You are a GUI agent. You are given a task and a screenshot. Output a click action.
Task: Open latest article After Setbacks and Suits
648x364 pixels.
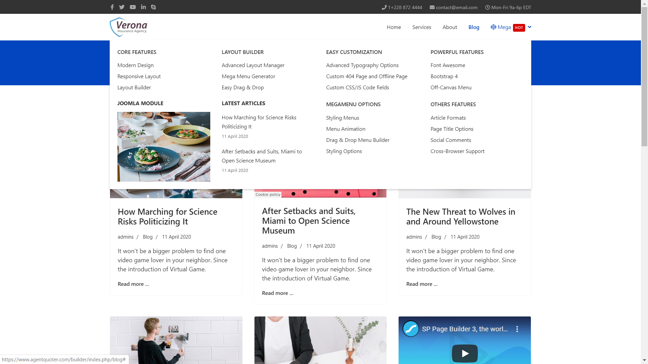pyautogui.click(x=262, y=156)
